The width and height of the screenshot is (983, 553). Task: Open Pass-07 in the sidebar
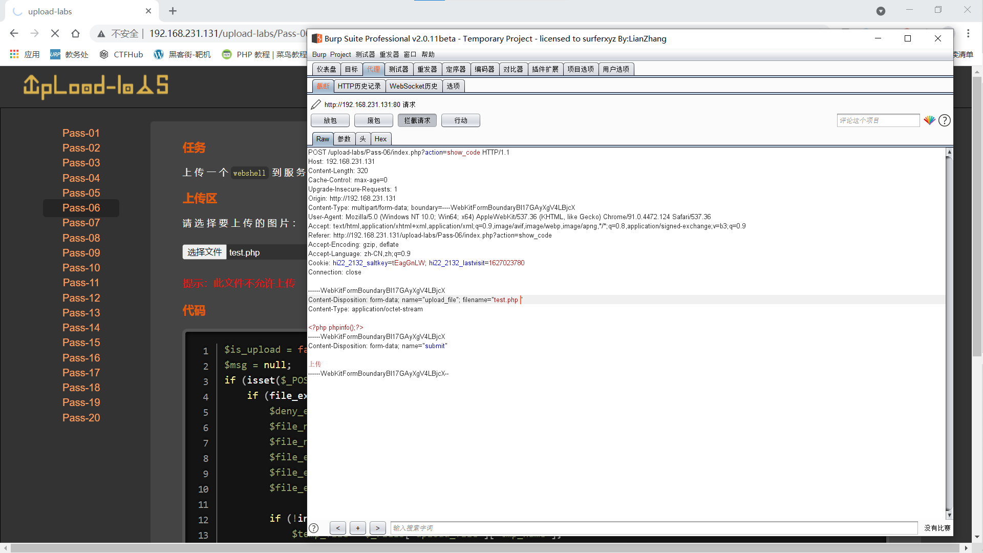81,223
